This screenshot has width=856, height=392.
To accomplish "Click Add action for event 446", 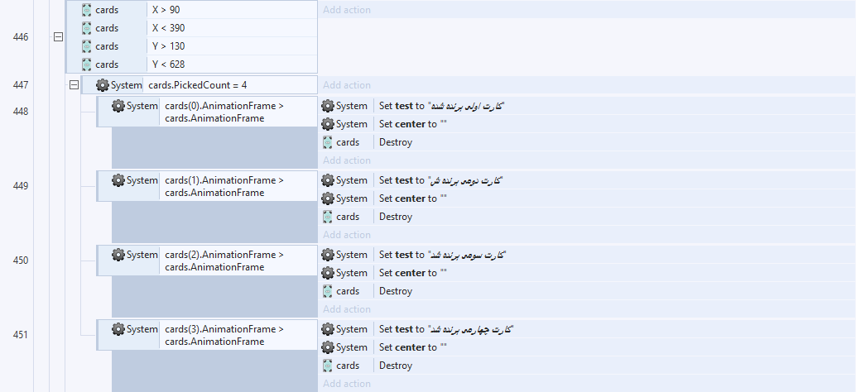I will [347, 10].
